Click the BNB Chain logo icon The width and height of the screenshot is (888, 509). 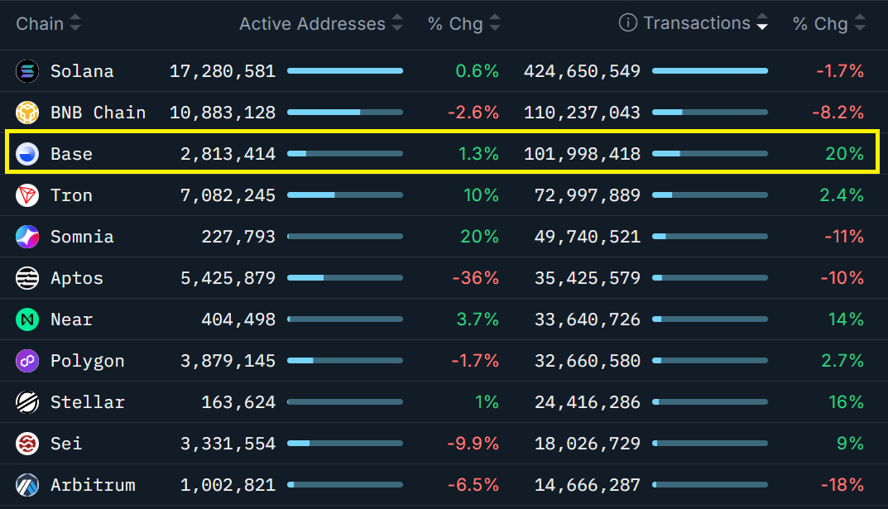(26, 113)
